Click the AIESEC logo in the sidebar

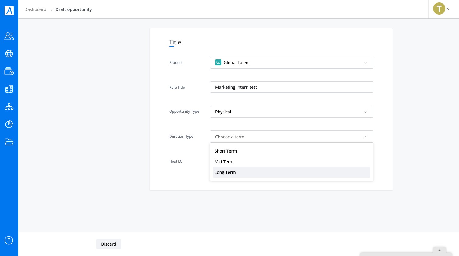click(9, 11)
